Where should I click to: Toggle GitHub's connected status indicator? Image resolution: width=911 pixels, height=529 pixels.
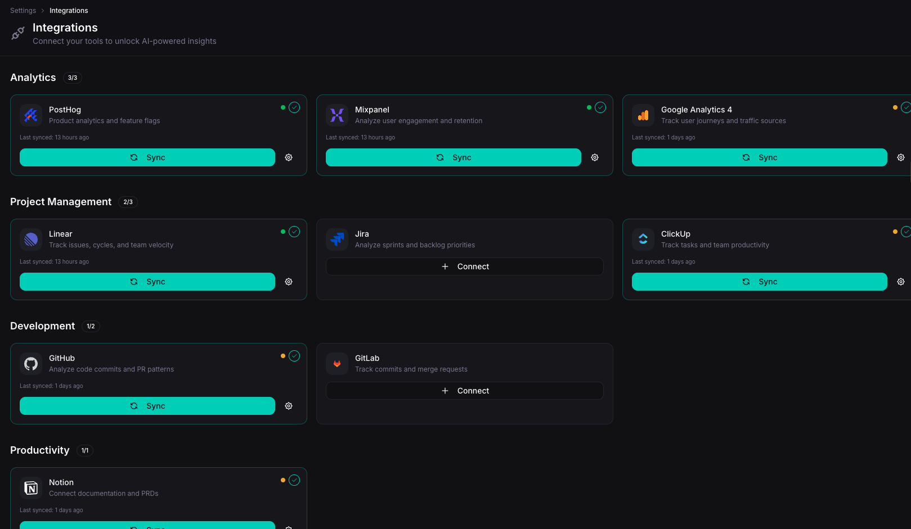pyautogui.click(x=294, y=356)
